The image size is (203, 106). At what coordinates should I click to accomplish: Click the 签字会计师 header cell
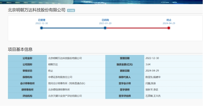[x=125, y=83]
